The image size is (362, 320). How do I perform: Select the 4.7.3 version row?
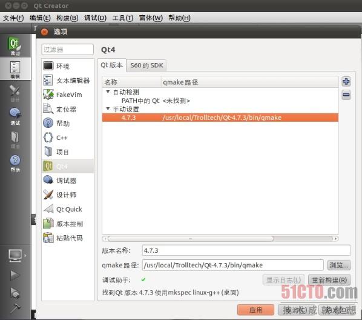[220, 118]
